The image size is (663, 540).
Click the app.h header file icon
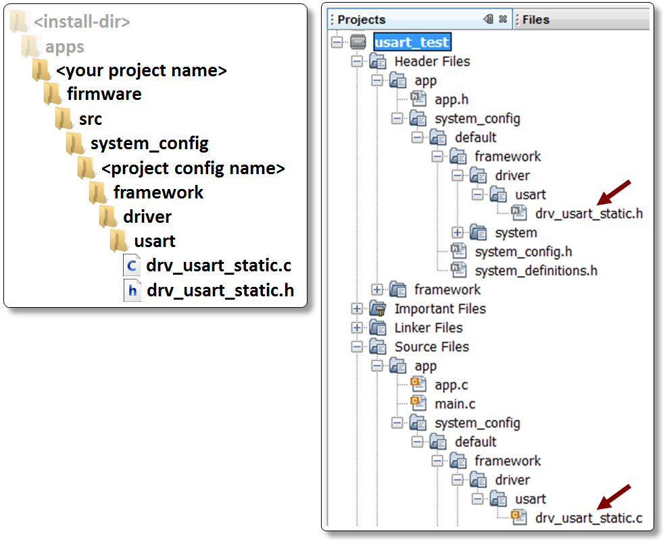(x=418, y=99)
